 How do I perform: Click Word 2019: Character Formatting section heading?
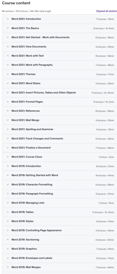click(32, 184)
